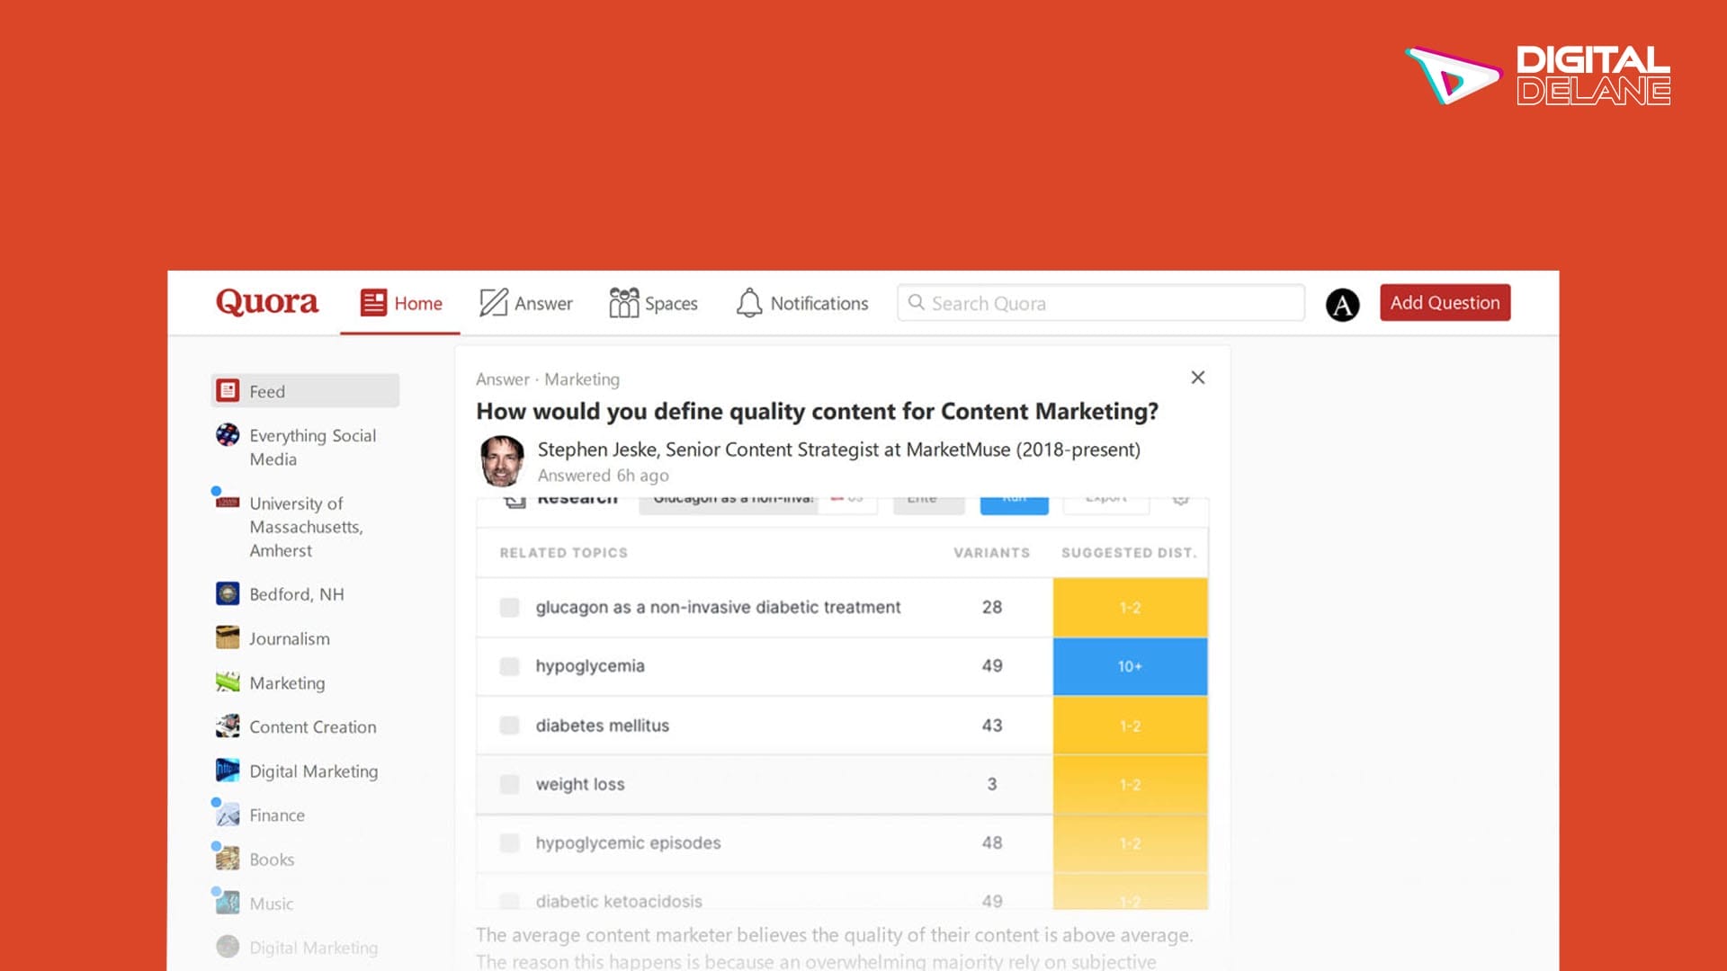Click the Answer pencil icon

click(x=493, y=302)
